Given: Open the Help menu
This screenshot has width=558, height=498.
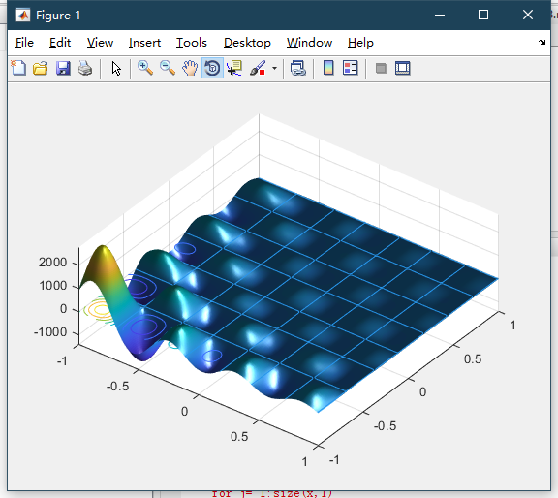Looking at the screenshot, I should click(x=360, y=43).
